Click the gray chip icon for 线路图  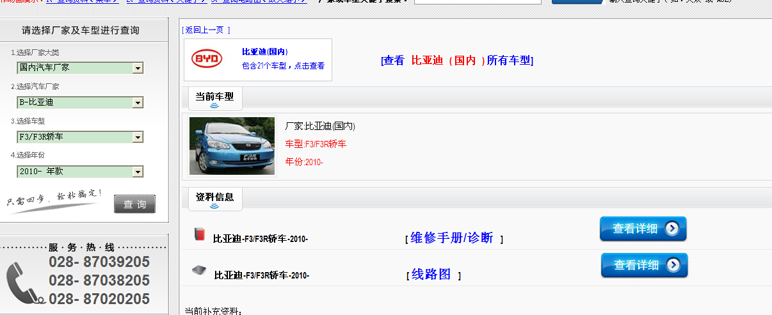pyautogui.click(x=199, y=270)
